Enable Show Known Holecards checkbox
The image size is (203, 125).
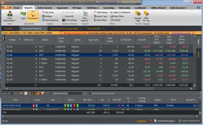pyautogui.click(x=90, y=93)
